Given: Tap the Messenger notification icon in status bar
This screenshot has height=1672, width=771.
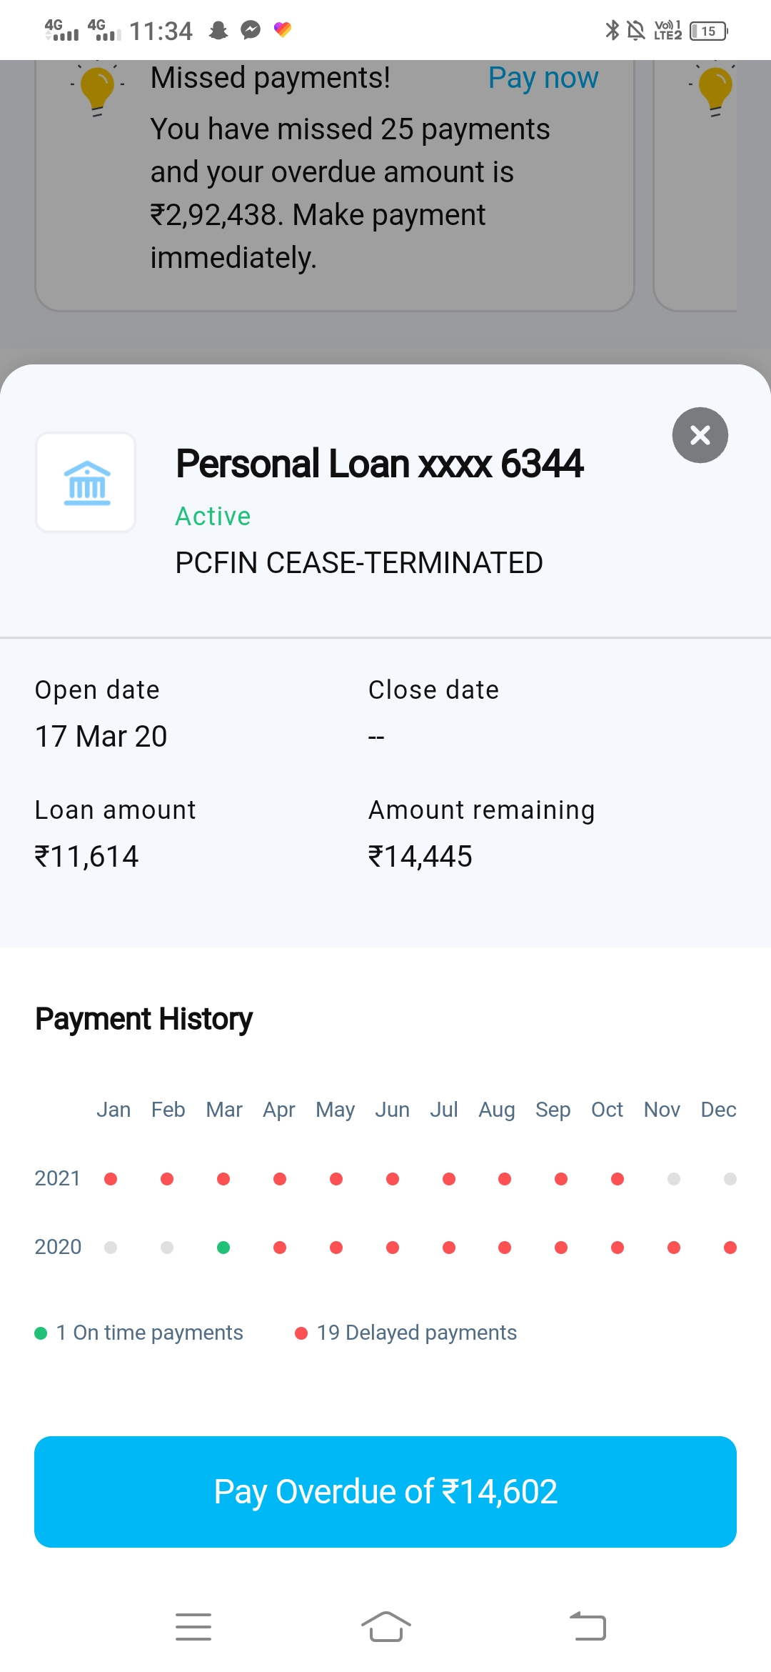Looking at the screenshot, I should (x=251, y=30).
